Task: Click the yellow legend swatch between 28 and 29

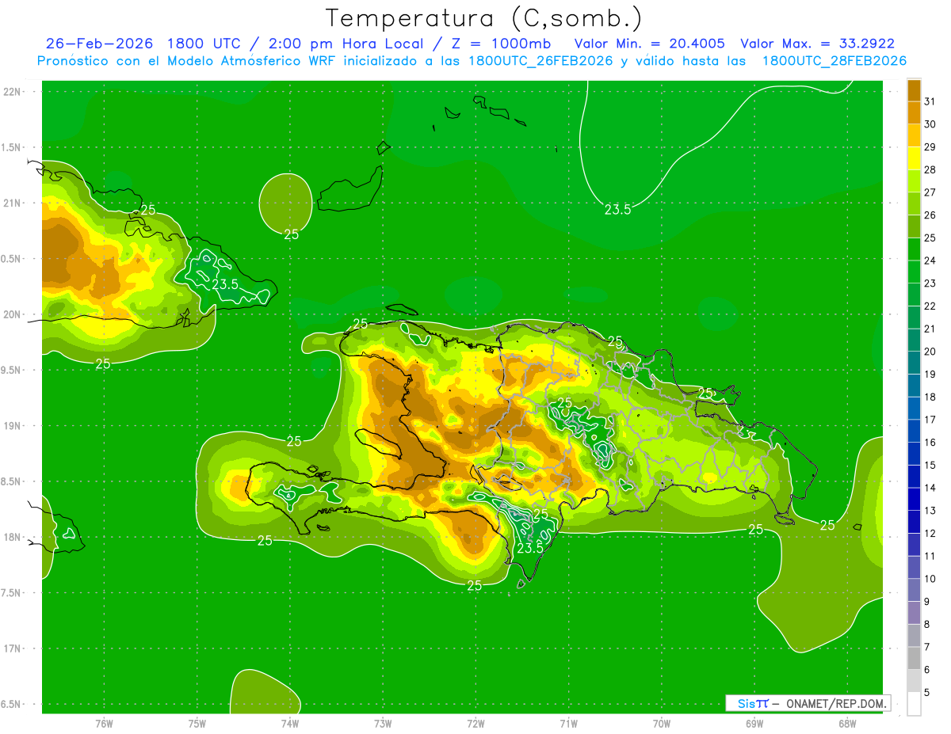Action: click(x=914, y=158)
